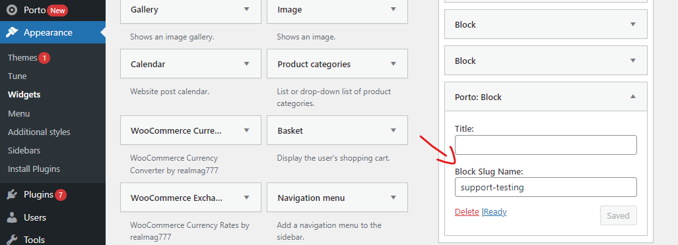Click the Tools wrench icon
678x245 pixels.
[x=12, y=239]
